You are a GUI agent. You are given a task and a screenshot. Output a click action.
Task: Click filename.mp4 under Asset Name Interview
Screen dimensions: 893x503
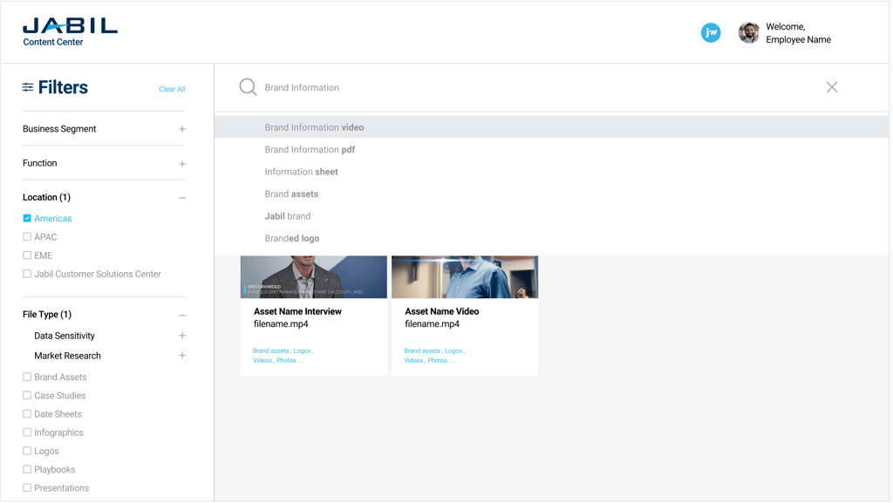point(282,324)
